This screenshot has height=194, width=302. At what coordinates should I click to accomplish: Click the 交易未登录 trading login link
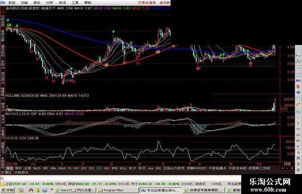147,3
